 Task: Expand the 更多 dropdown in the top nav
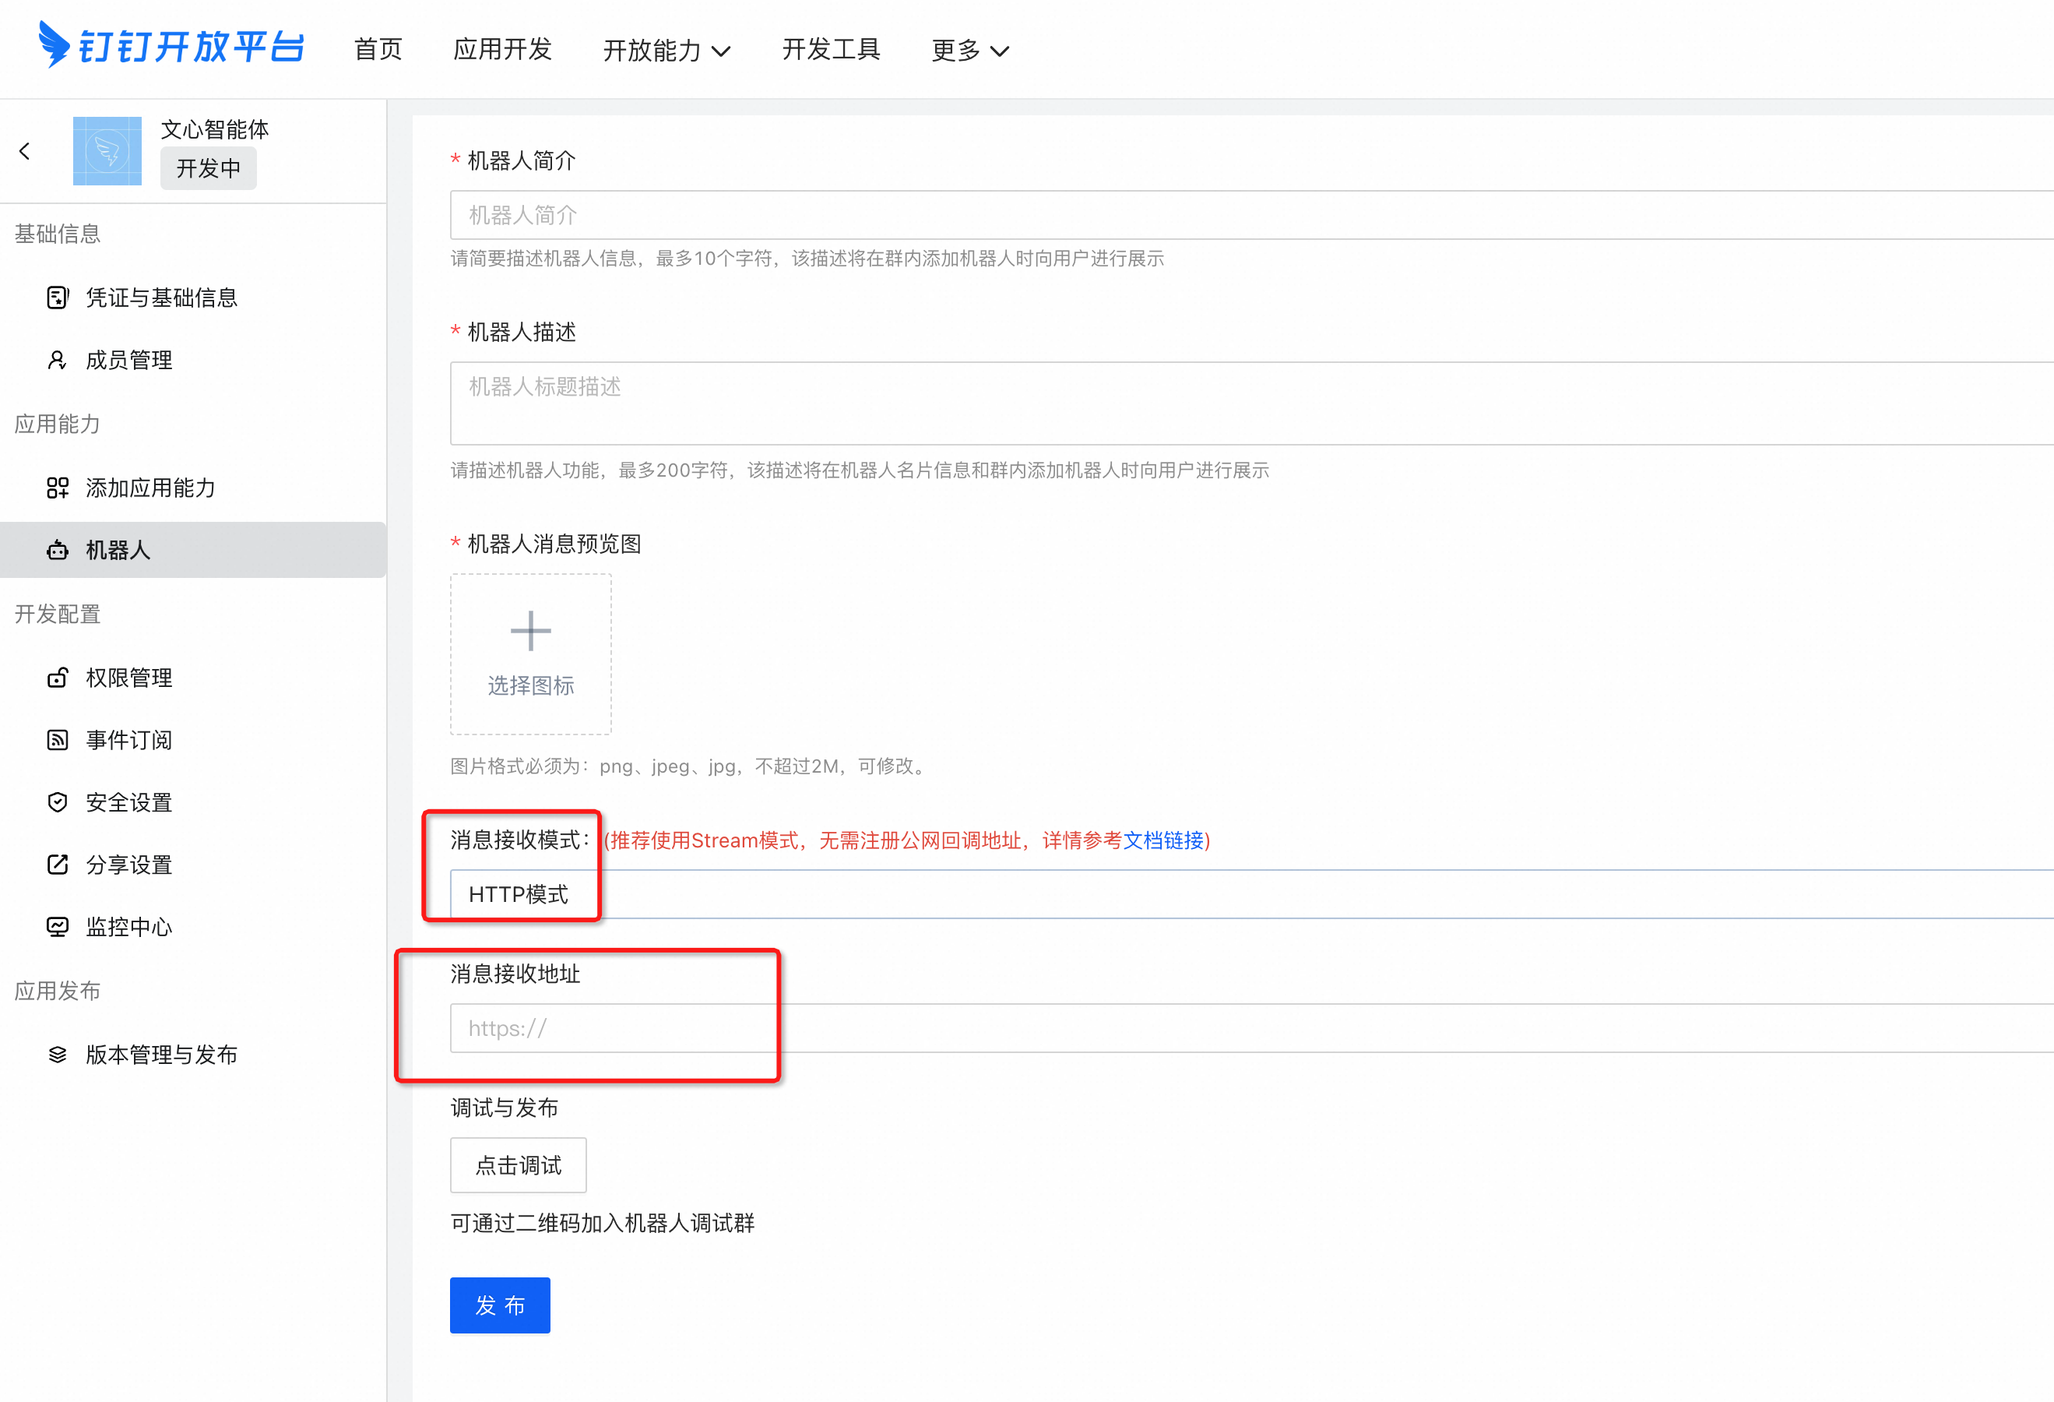tap(969, 51)
